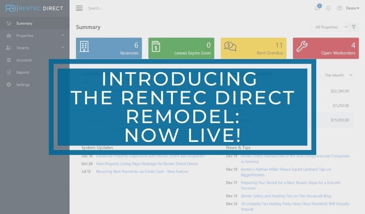Open Recurring Rent Payments via Credit Card link
This screenshot has width=365, height=214.
142,171
